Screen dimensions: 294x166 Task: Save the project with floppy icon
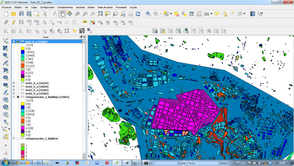click(x=21, y=14)
